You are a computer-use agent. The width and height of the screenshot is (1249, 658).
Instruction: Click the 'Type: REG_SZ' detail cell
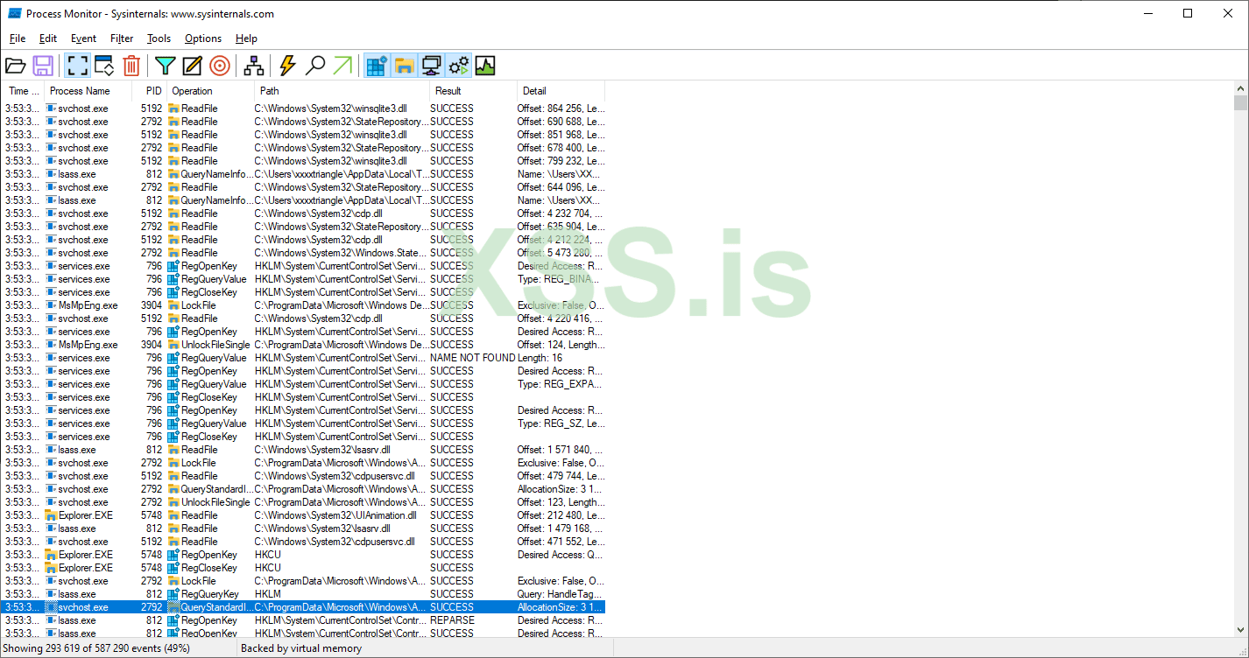[x=561, y=423]
